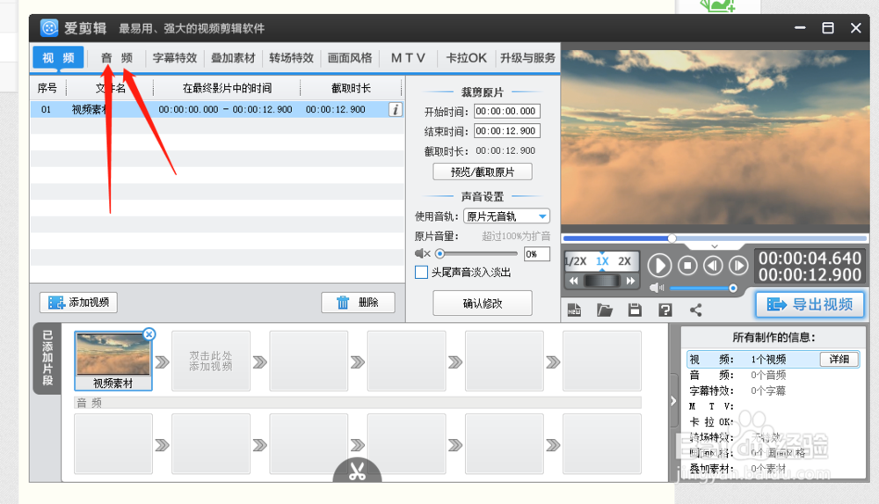The image size is (879, 504).
Task: Click the 预览/截取原片 button
Action: [482, 172]
